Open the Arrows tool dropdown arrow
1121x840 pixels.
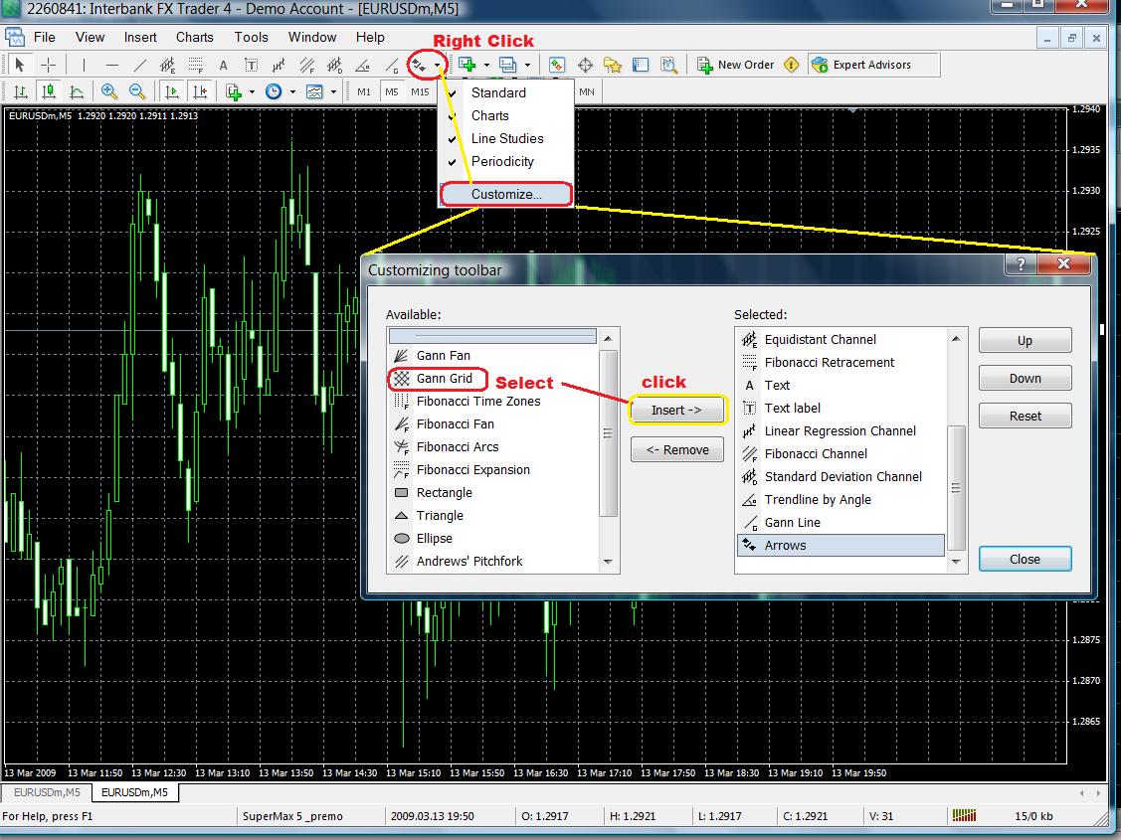pyautogui.click(x=437, y=66)
